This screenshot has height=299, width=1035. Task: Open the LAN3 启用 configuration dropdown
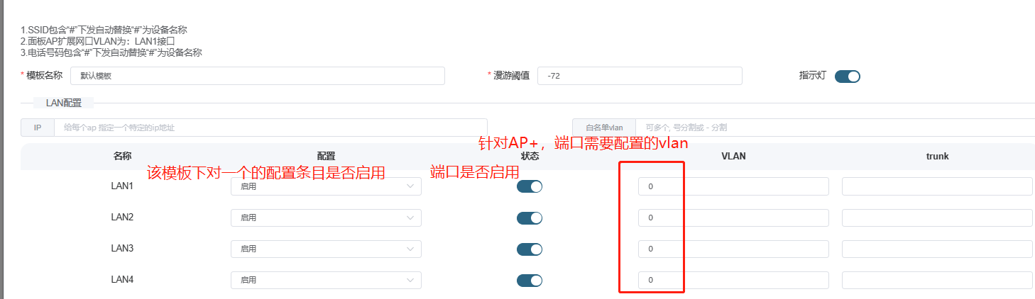(x=326, y=249)
